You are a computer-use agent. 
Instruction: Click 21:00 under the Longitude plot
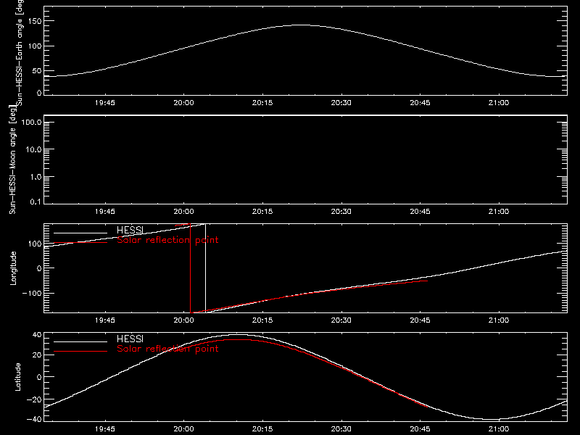pyautogui.click(x=499, y=320)
